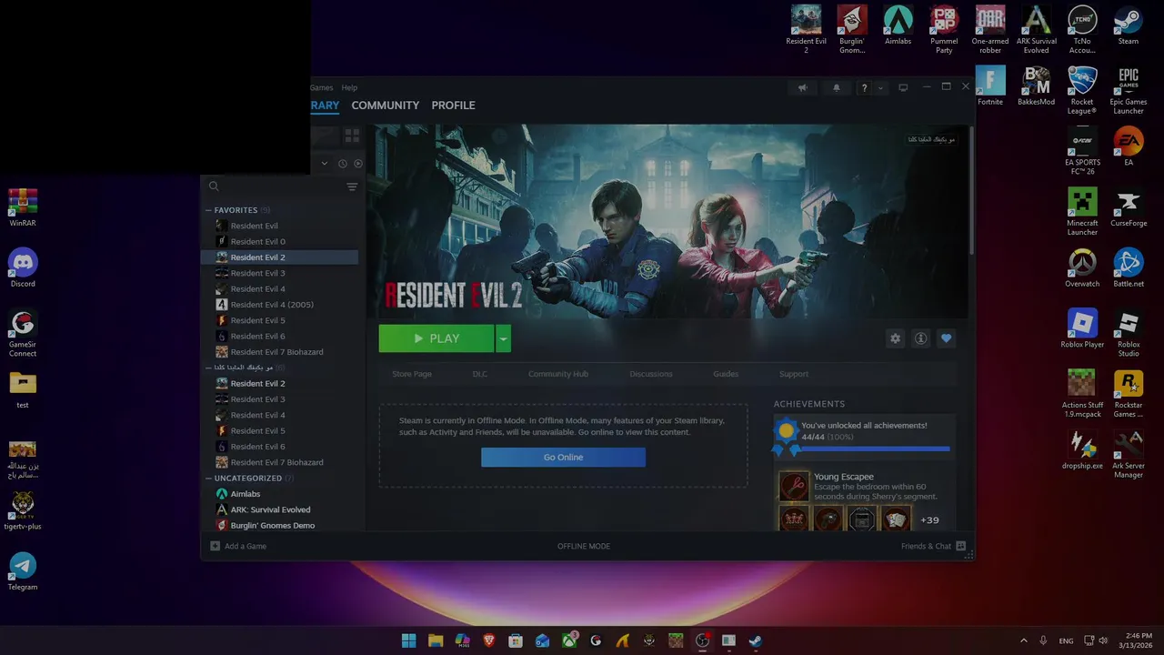The width and height of the screenshot is (1164, 655).
Task: Open the library advanced filter icon
Action: pos(352,186)
